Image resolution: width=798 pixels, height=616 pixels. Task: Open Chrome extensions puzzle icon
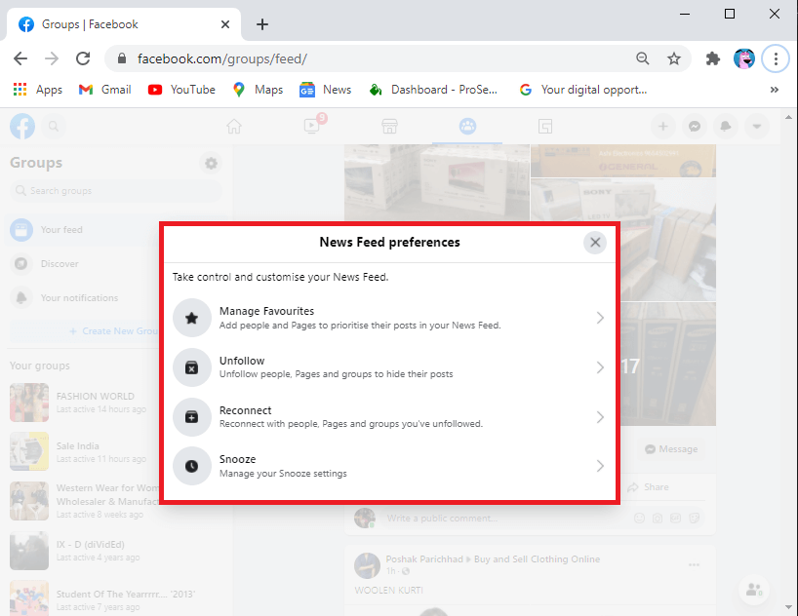[713, 58]
